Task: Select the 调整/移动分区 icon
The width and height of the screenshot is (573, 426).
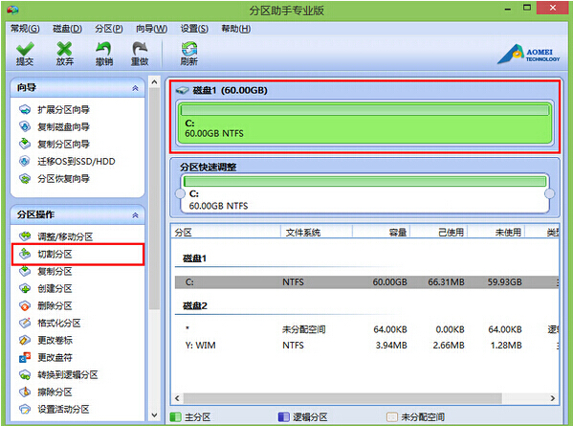Action: (x=25, y=236)
